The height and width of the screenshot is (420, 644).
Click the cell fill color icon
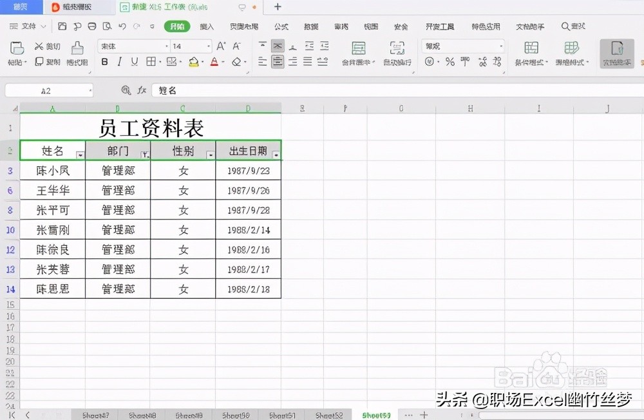(194, 61)
